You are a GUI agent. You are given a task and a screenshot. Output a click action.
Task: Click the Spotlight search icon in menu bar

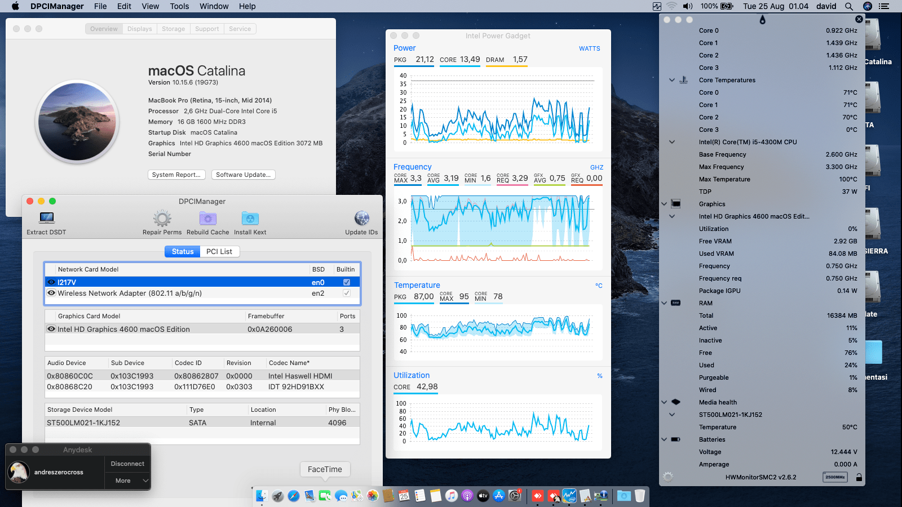(x=849, y=6)
